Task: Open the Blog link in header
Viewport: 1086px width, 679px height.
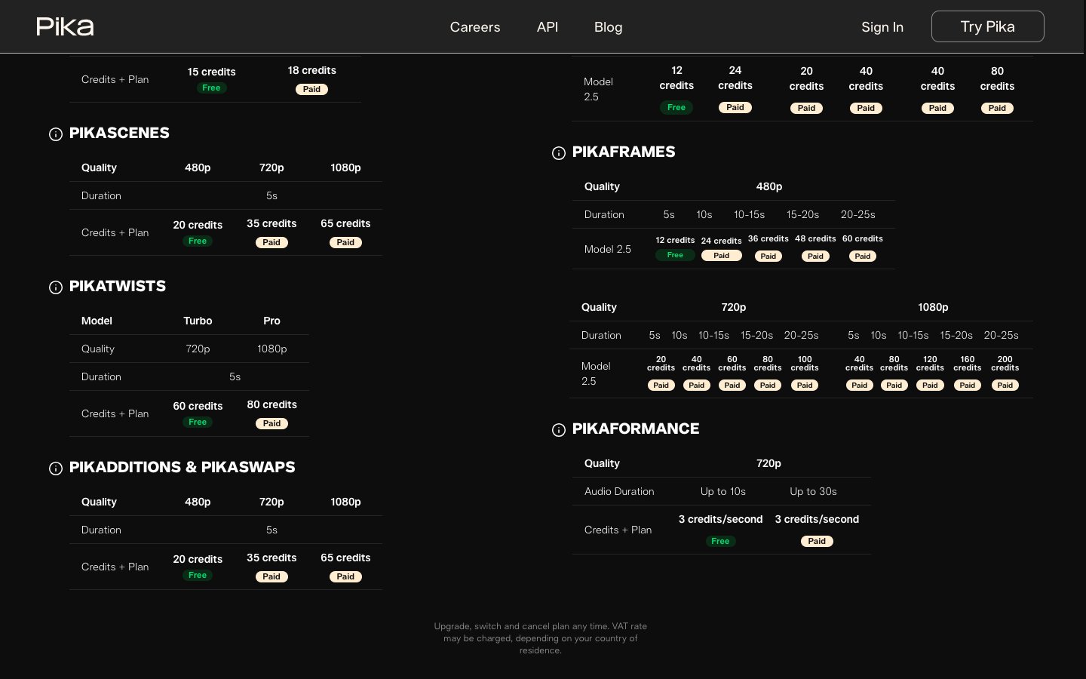Action: 608,27
